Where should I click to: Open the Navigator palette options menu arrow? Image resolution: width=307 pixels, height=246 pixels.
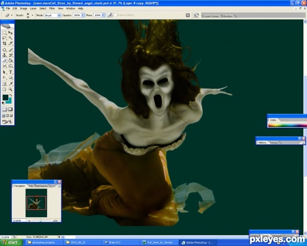pos(59,186)
